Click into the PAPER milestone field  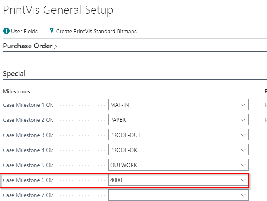tap(178, 120)
